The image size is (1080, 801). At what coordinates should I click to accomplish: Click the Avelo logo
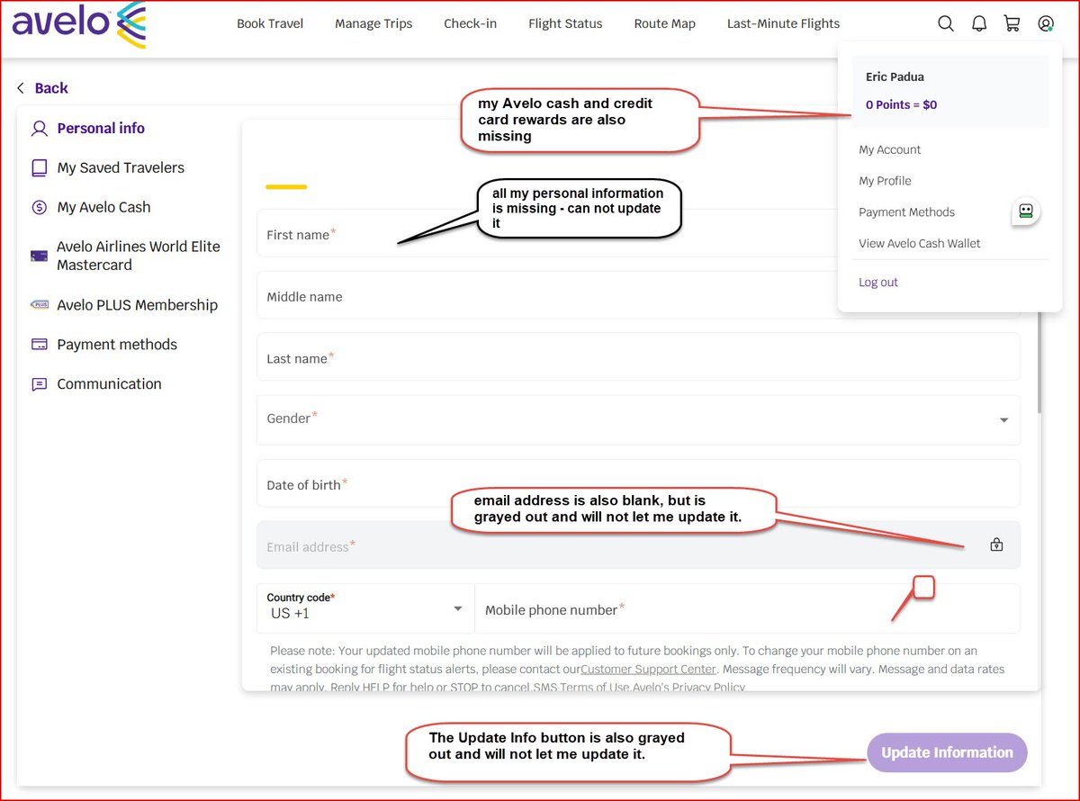[x=78, y=24]
